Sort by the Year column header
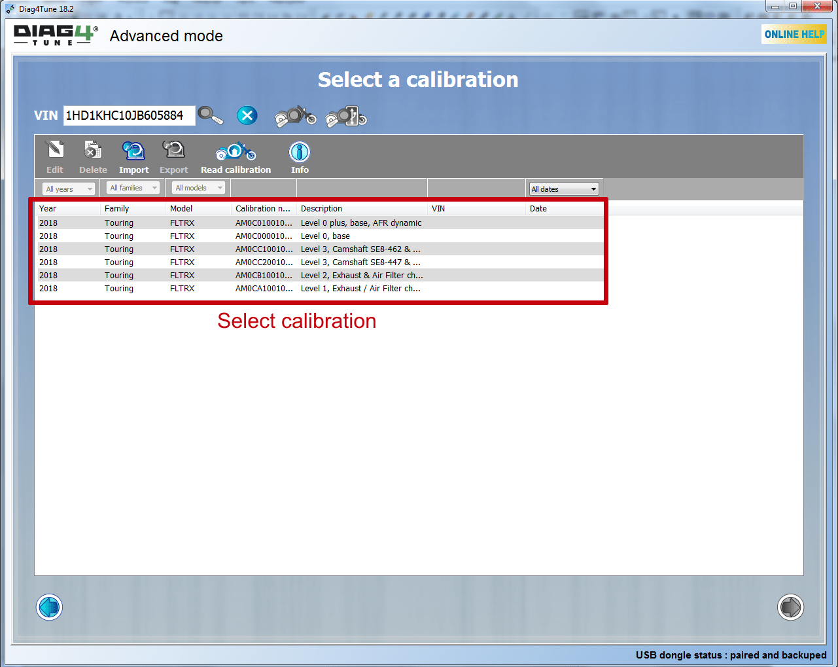The width and height of the screenshot is (838, 667). pyautogui.click(x=69, y=209)
